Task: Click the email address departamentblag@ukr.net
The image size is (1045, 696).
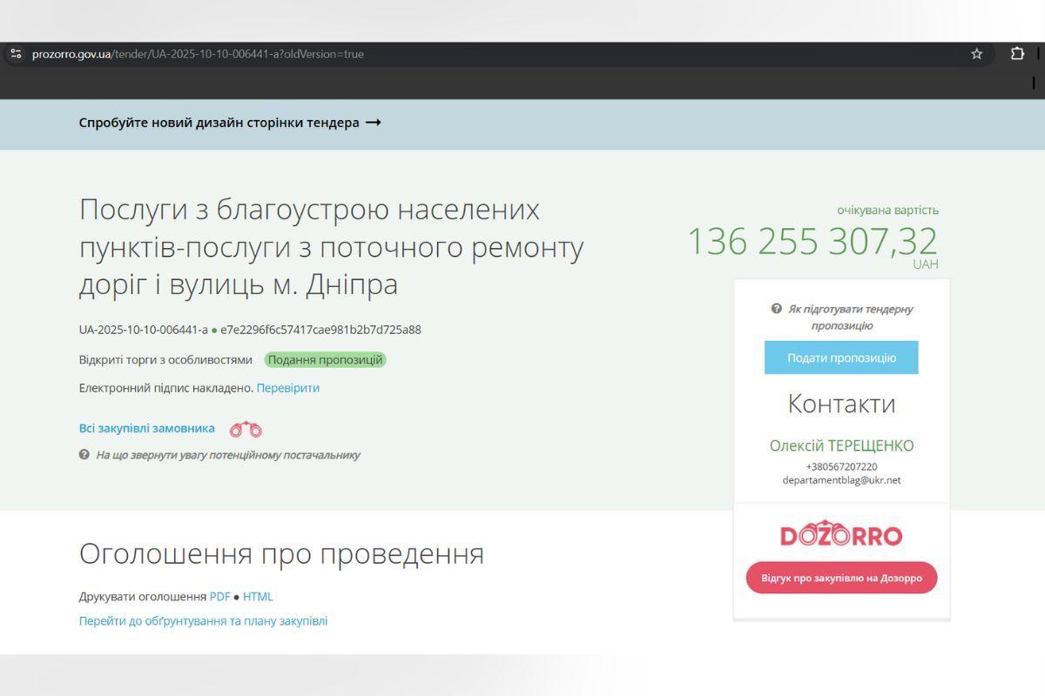Action: tap(840, 479)
